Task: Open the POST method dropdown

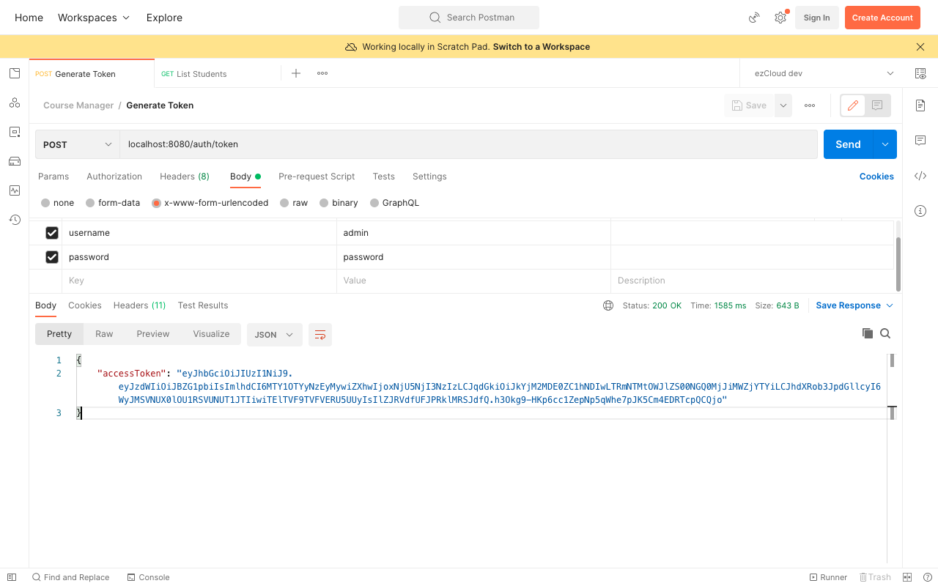Action: [x=78, y=144]
